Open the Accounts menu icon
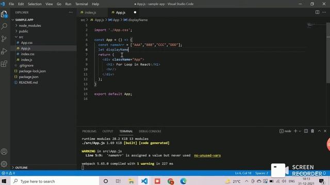Screen dimensions: 330x185 (x=4, y=152)
